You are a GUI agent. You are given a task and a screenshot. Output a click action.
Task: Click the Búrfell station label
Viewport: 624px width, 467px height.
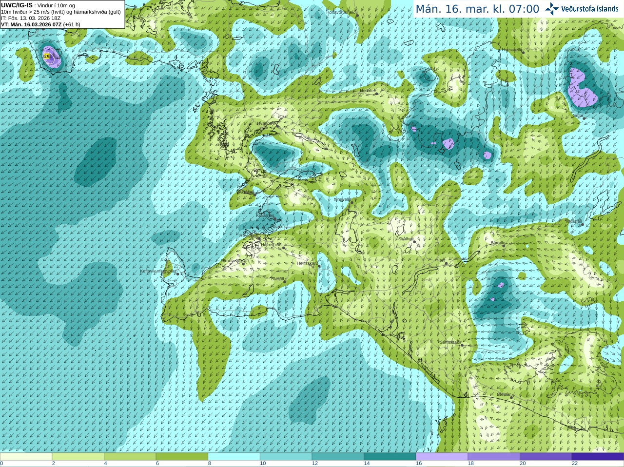[x=497, y=242]
